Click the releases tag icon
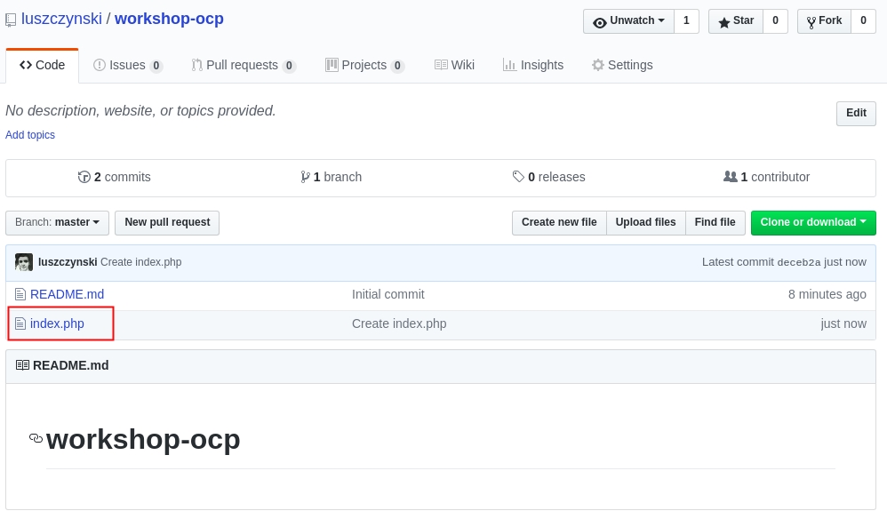This screenshot has height=511, width=887. tap(518, 177)
